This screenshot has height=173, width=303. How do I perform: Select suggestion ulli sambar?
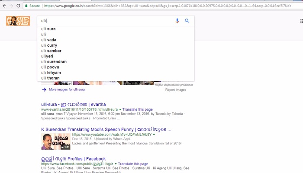116,51
